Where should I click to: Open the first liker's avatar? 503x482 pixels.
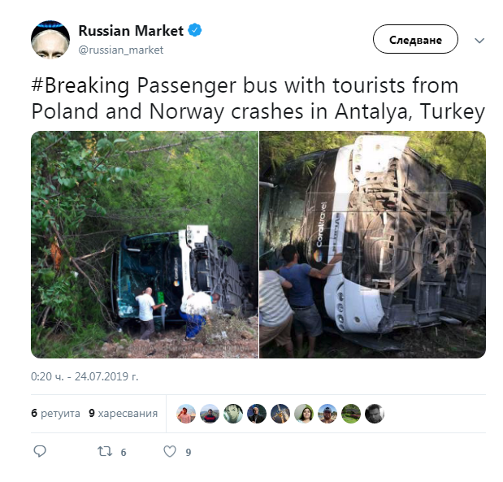point(186,414)
